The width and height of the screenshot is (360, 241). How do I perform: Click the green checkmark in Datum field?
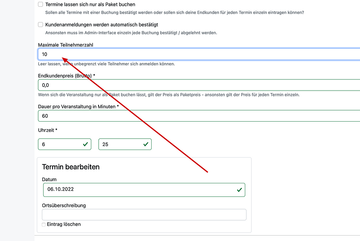coord(239,190)
